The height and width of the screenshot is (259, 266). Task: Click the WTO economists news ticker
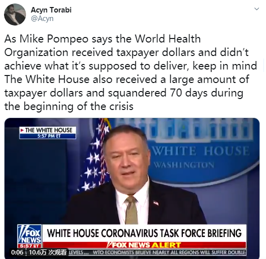click(x=169, y=252)
